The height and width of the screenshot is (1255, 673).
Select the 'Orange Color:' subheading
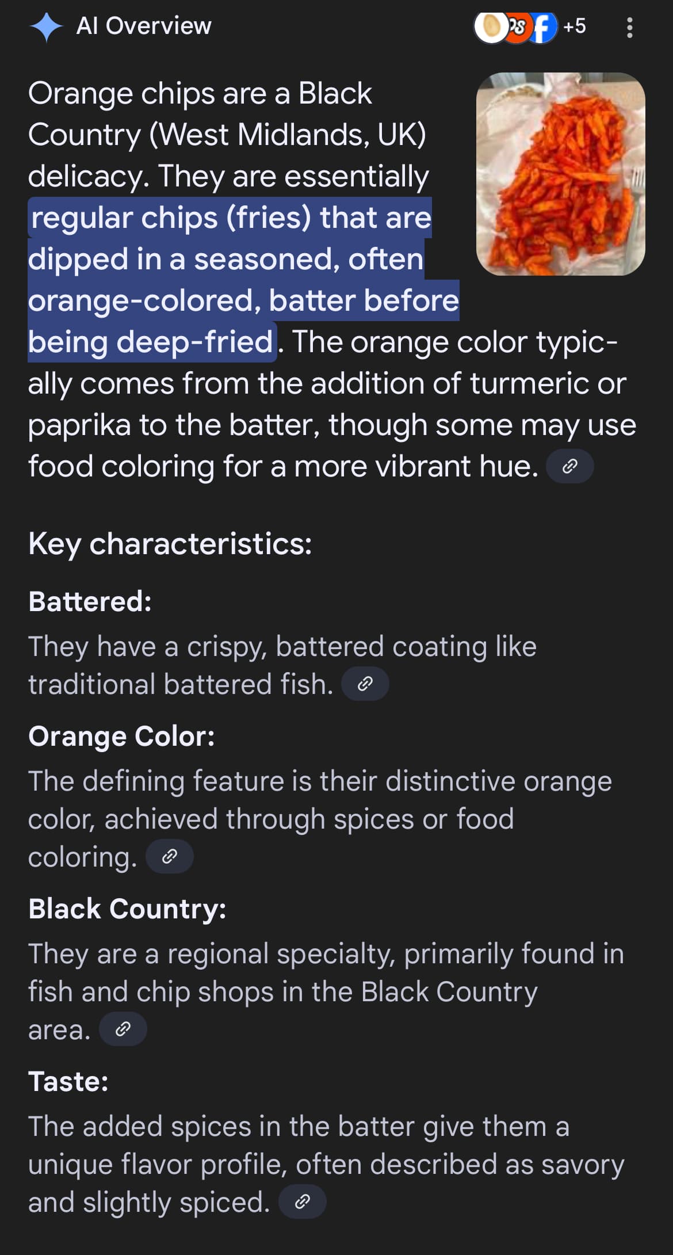pyautogui.click(x=122, y=736)
